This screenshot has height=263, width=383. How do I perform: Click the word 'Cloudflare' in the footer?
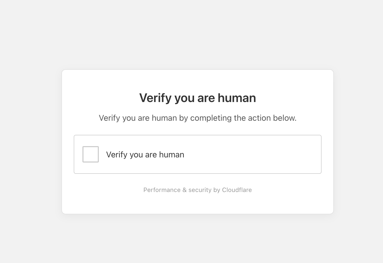pos(237,190)
